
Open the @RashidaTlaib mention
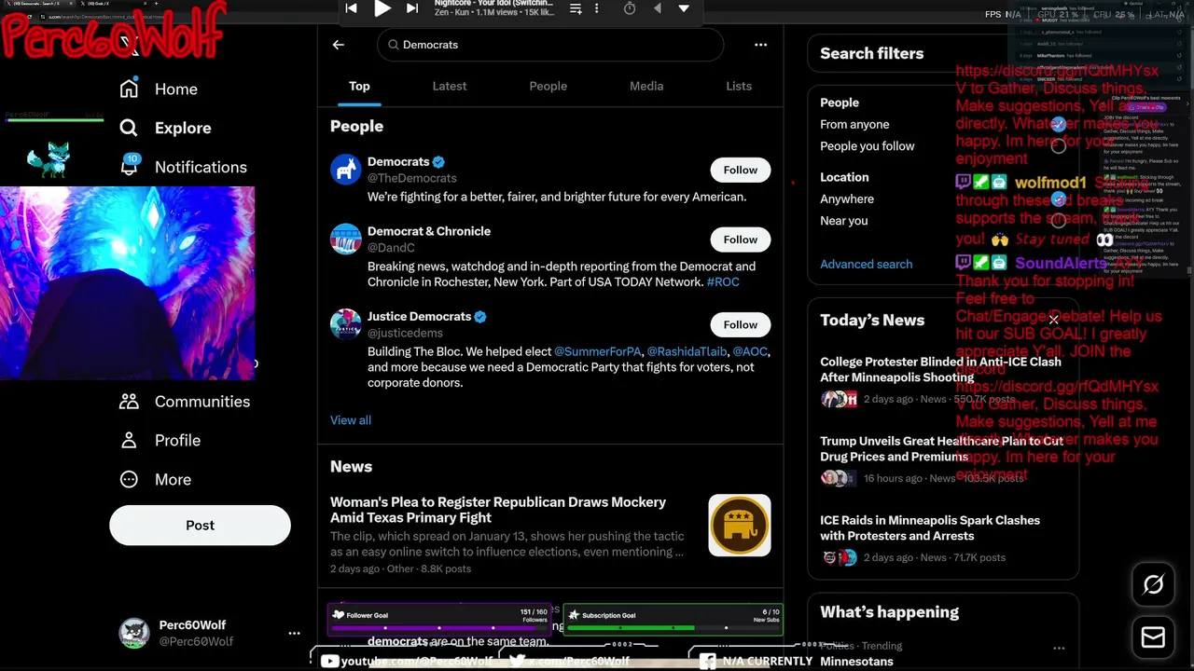(687, 351)
